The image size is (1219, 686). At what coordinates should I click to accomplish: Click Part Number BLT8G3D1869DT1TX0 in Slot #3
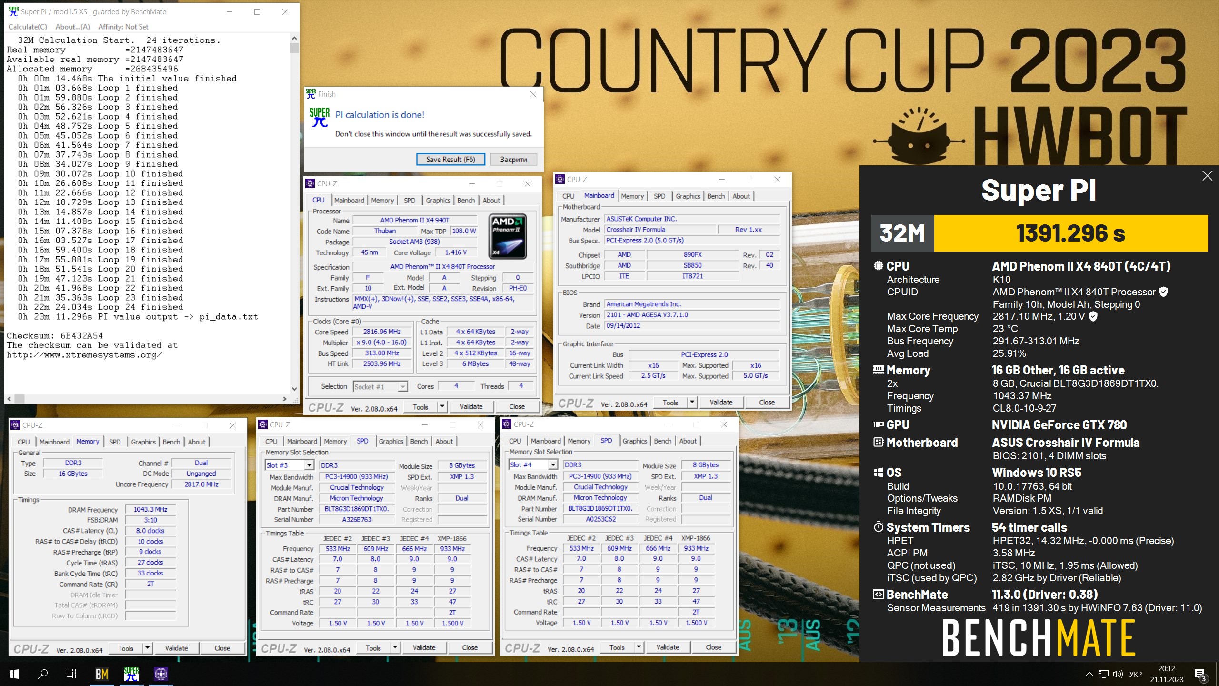coord(357,509)
